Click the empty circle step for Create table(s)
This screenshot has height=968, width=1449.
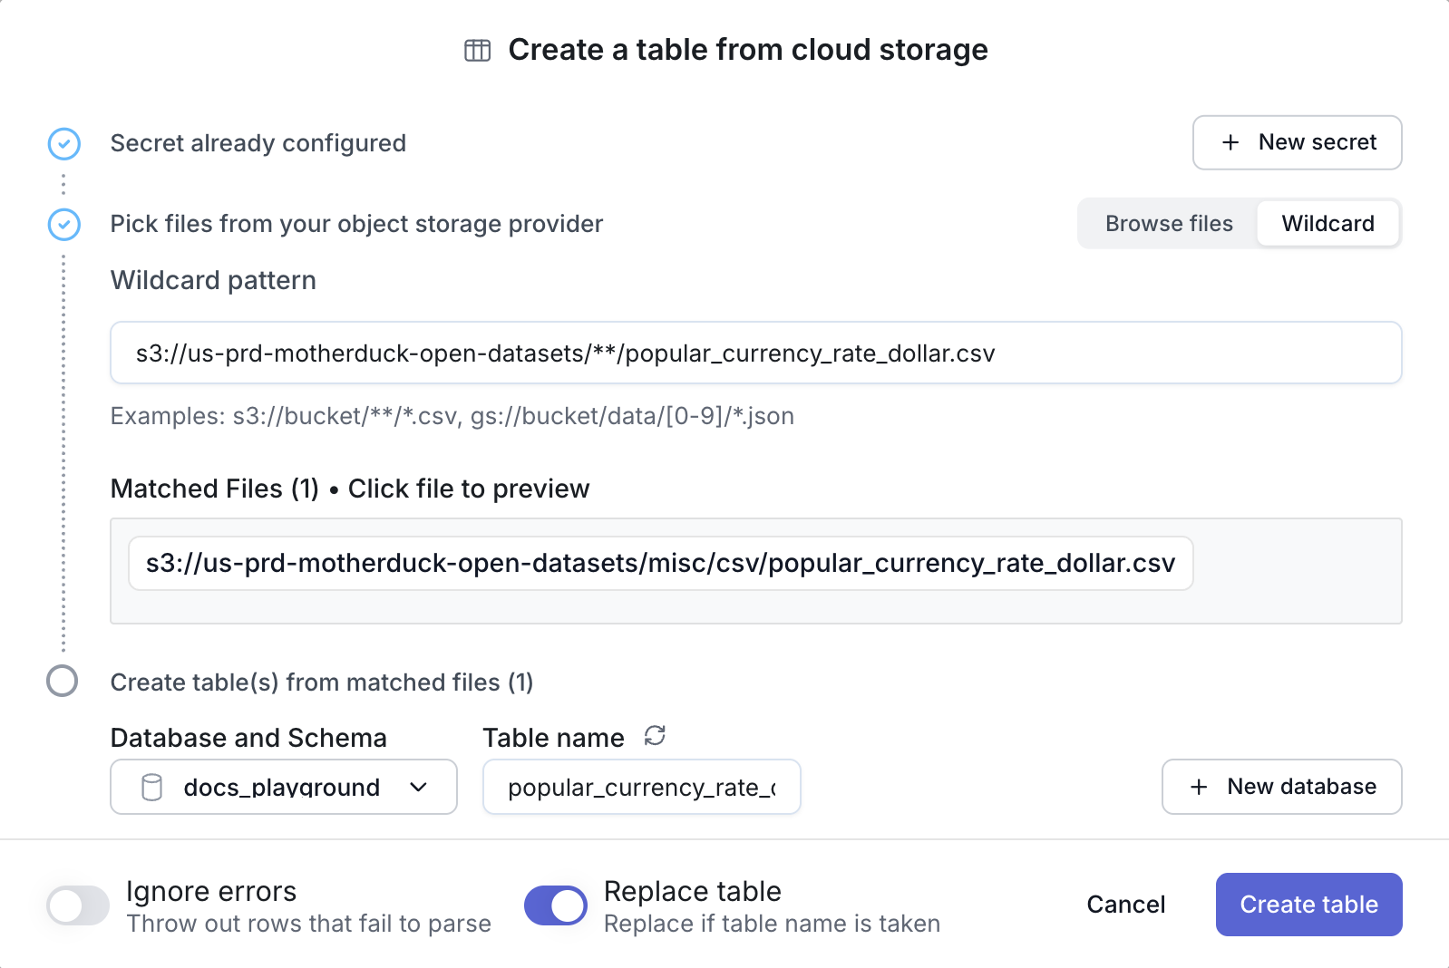tap(63, 681)
